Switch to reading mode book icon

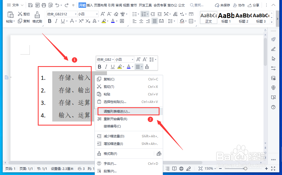pyautogui.click(x=174, y=169)
